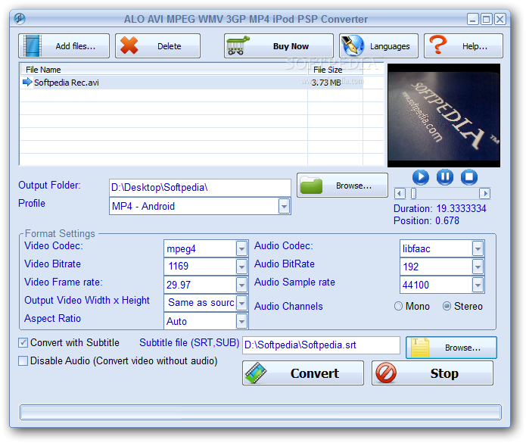This screenshot has width=526, height=443.
Task: Click the video preview thumbnail
Action: (x=444, y=115)
